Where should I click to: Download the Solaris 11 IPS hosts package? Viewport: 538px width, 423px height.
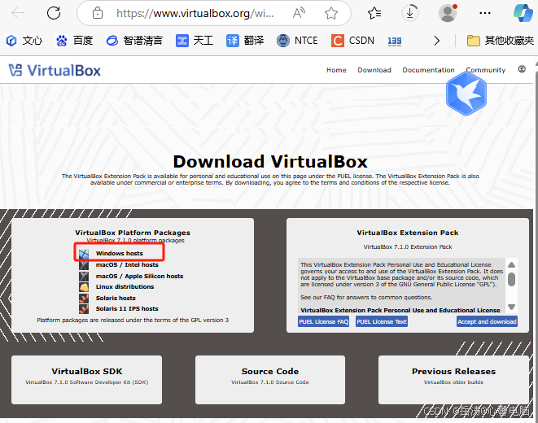pyautogui.click(x=127, y=308)
